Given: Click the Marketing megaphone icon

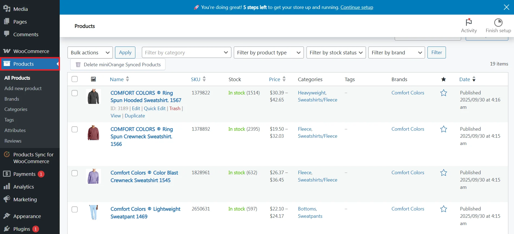Looking at the screenshot, I should click(7, 199).
